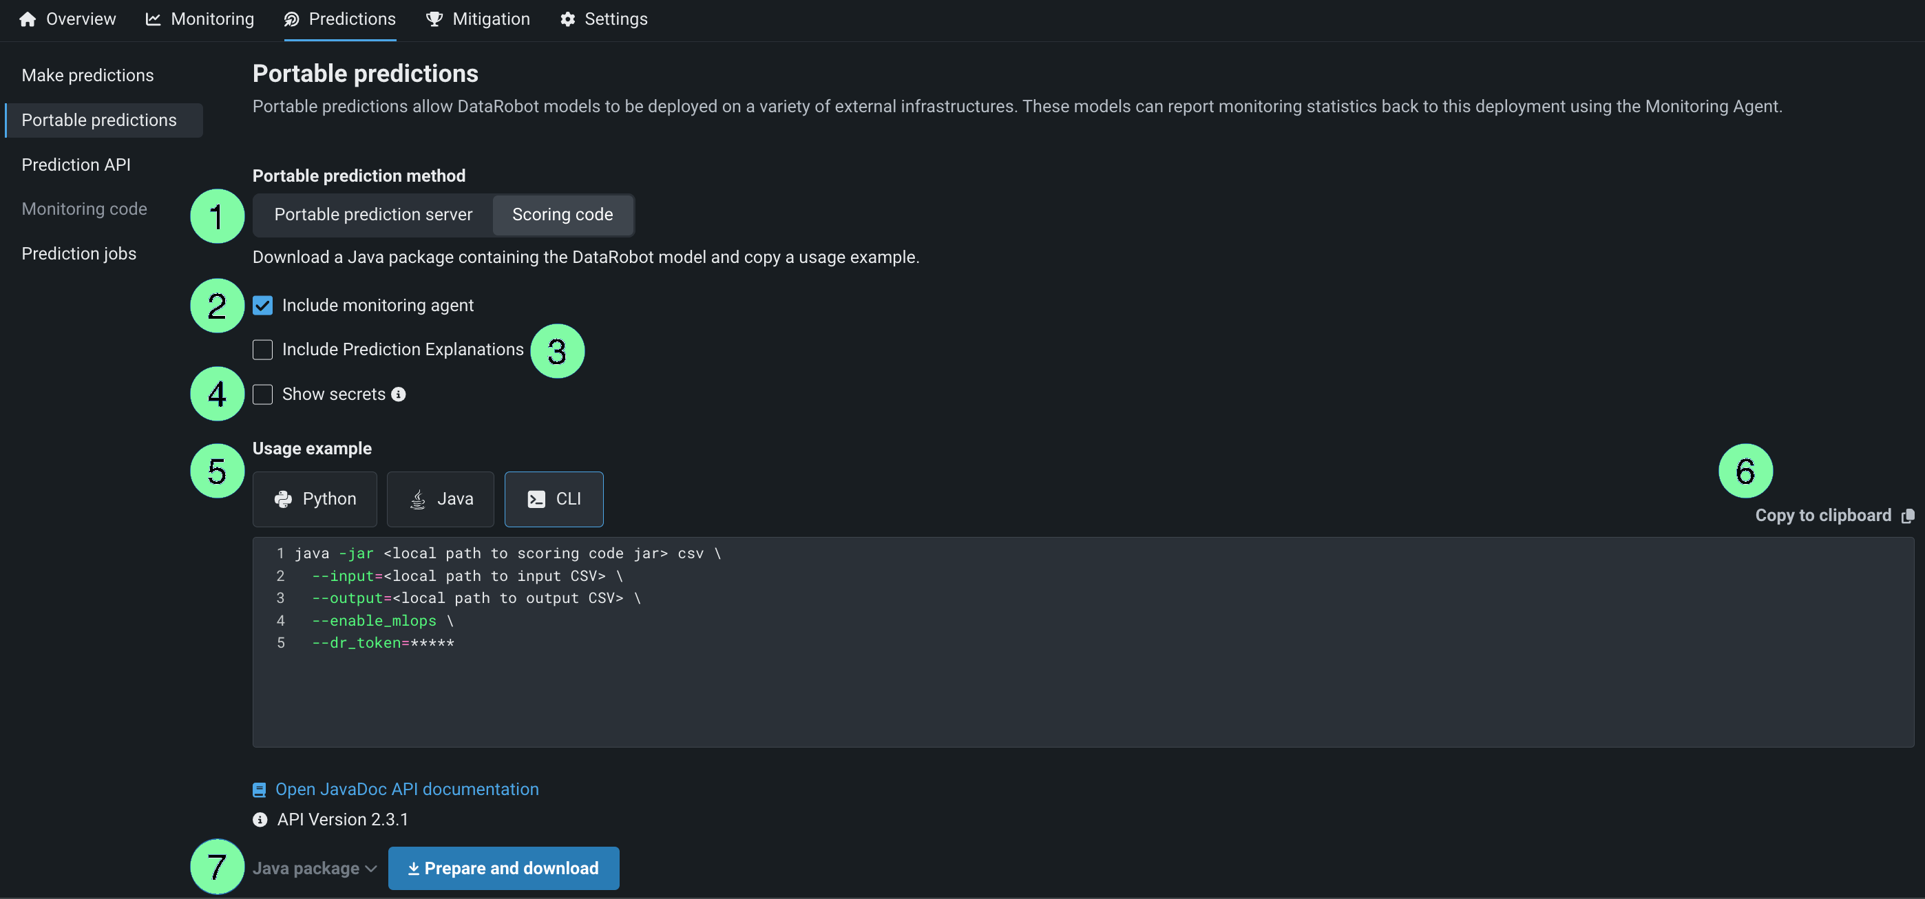The height and width of the screenshot is (899, 1925).
Task: Click the Copy to clipboard icon
Action: (1907, 516)
